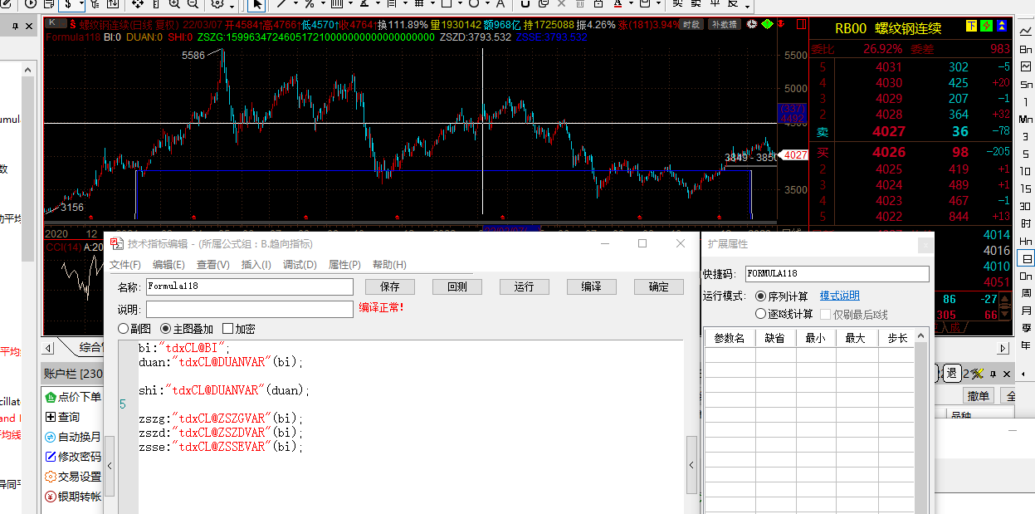Open the 文件(F) menu

pos(125,265)
